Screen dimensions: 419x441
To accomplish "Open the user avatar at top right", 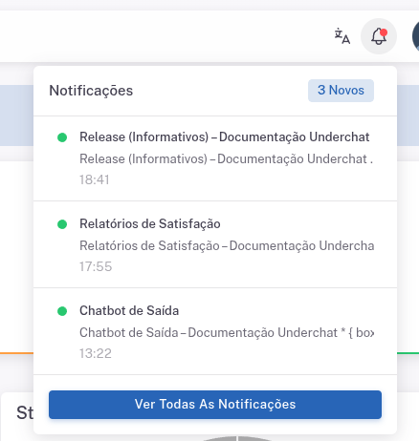I will tap(415, 36).
